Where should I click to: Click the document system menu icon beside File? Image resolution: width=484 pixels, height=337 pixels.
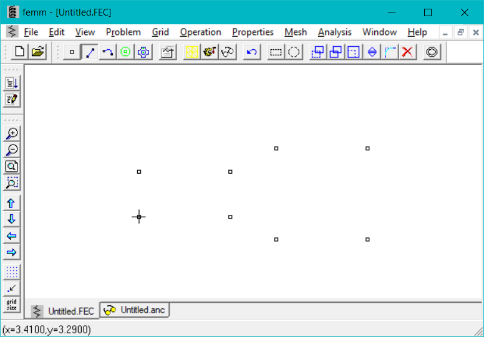click(x=12, y=32)
